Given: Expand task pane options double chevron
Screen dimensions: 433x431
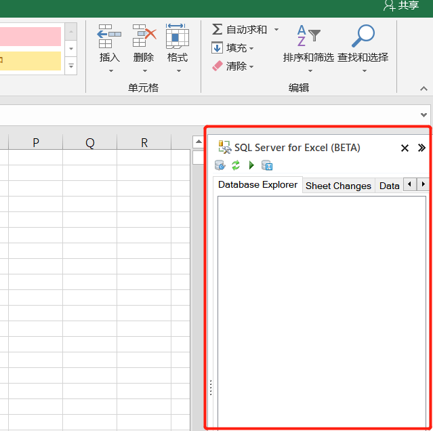Looking at the screenshot, I should (421, 148).
